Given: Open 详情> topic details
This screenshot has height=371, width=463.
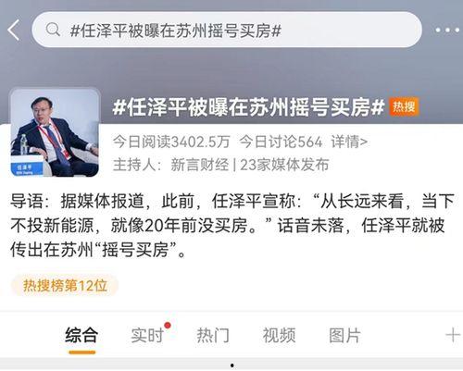Looking at the screenshot, I should click(x=349, y=142).
